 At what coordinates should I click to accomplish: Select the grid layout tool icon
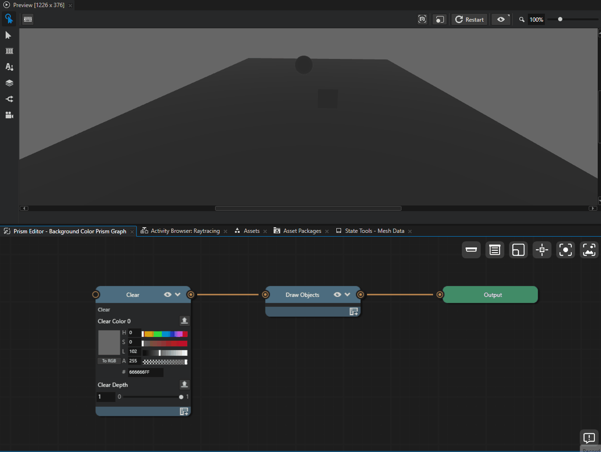click(x=9, y=51)
